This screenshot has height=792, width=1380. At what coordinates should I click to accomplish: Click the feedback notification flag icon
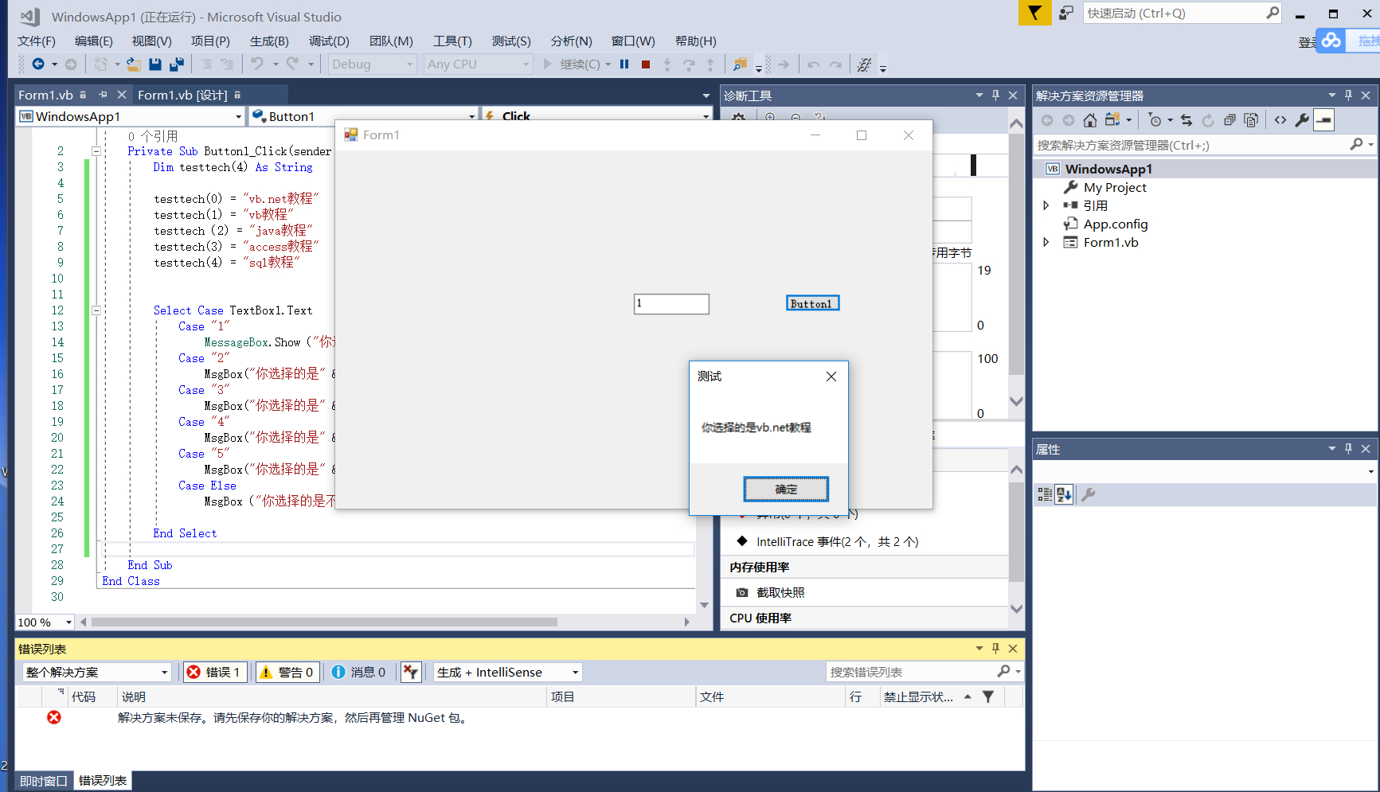(x=1034, y=13)
